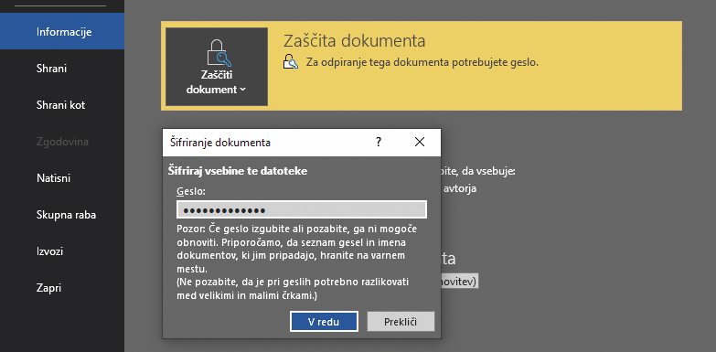
Task: Click into the Geslo password field
Action: [302, 210]
